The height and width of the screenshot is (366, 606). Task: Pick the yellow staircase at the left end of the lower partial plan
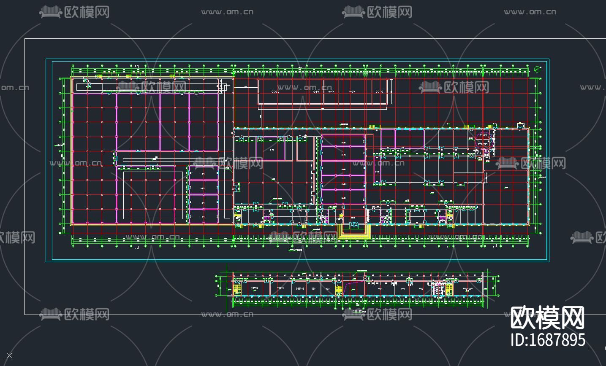[237, 290]
